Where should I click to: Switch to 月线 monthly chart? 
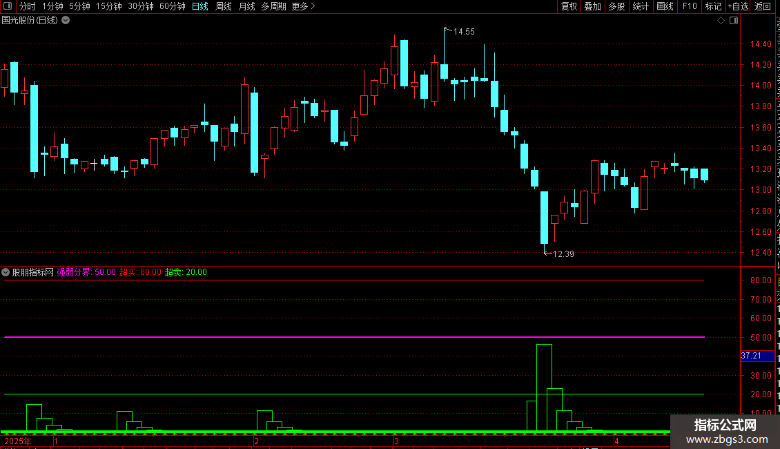tap(246, 6)
